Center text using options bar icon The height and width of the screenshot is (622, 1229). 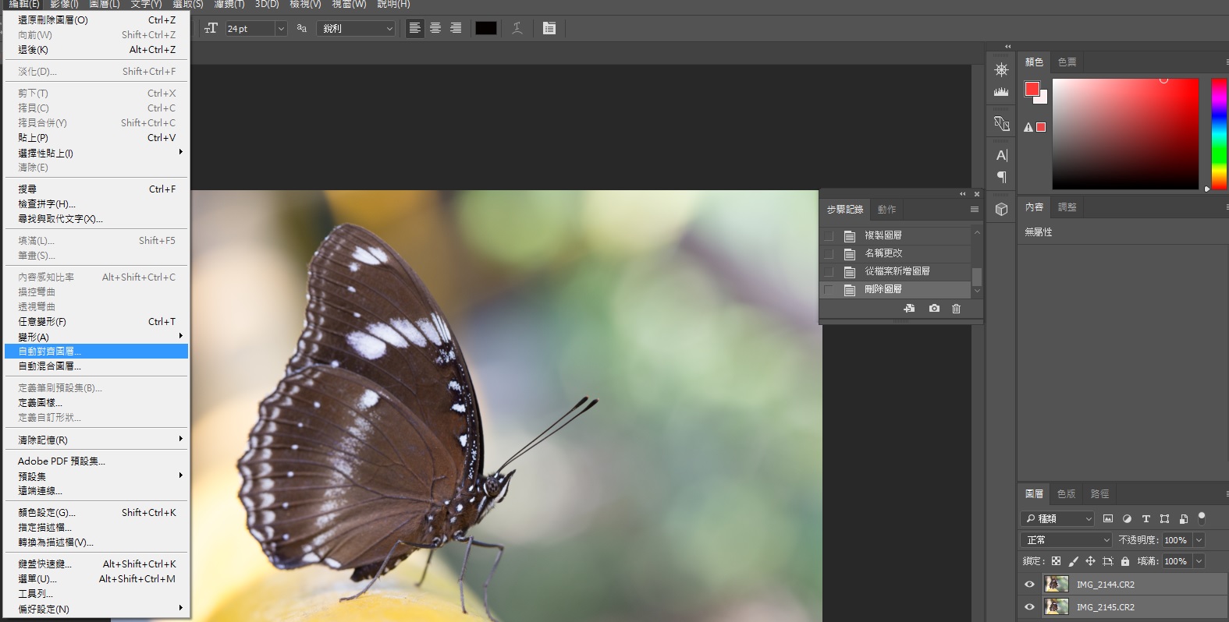[435, 28]
